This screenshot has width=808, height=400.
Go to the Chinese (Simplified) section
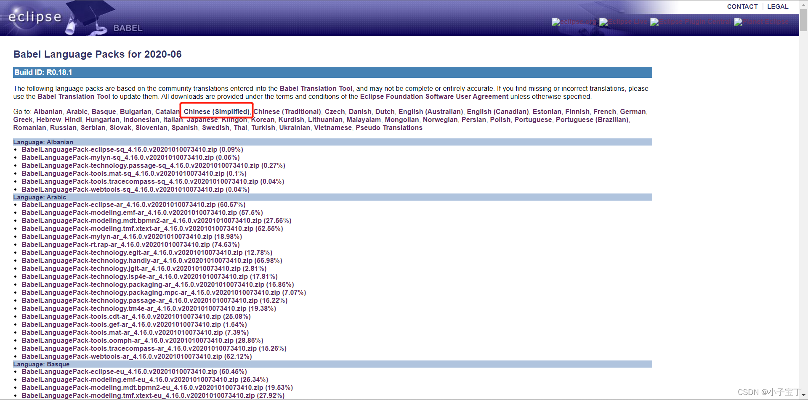click(216, 111)
